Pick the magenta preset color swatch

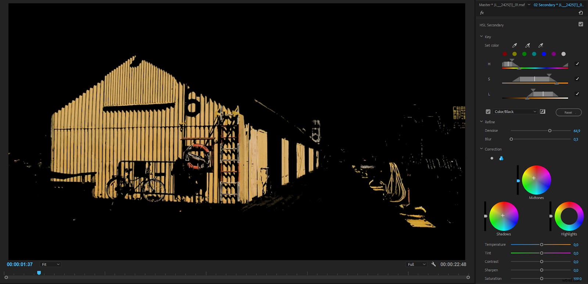(x=554, y=54)
